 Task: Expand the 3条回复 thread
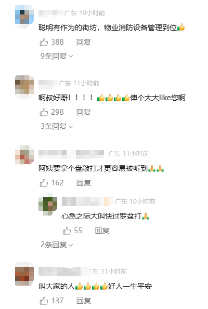(x=57, y=126)
